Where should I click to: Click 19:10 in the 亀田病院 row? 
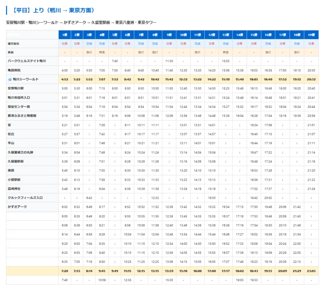pos(297,70)
